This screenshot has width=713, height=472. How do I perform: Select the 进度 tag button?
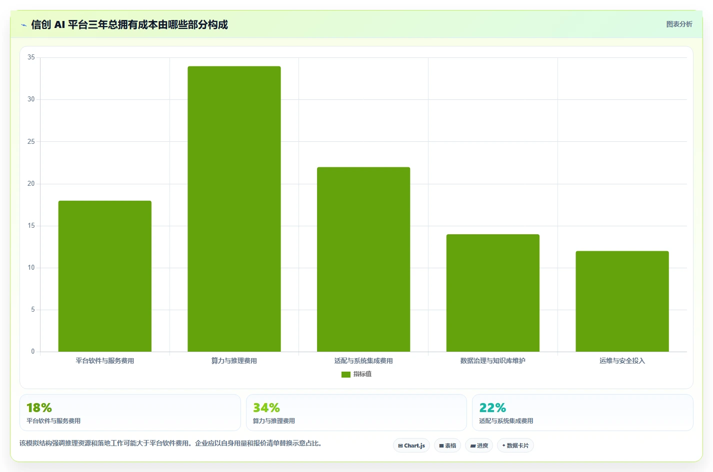click(x=479, y=446)
